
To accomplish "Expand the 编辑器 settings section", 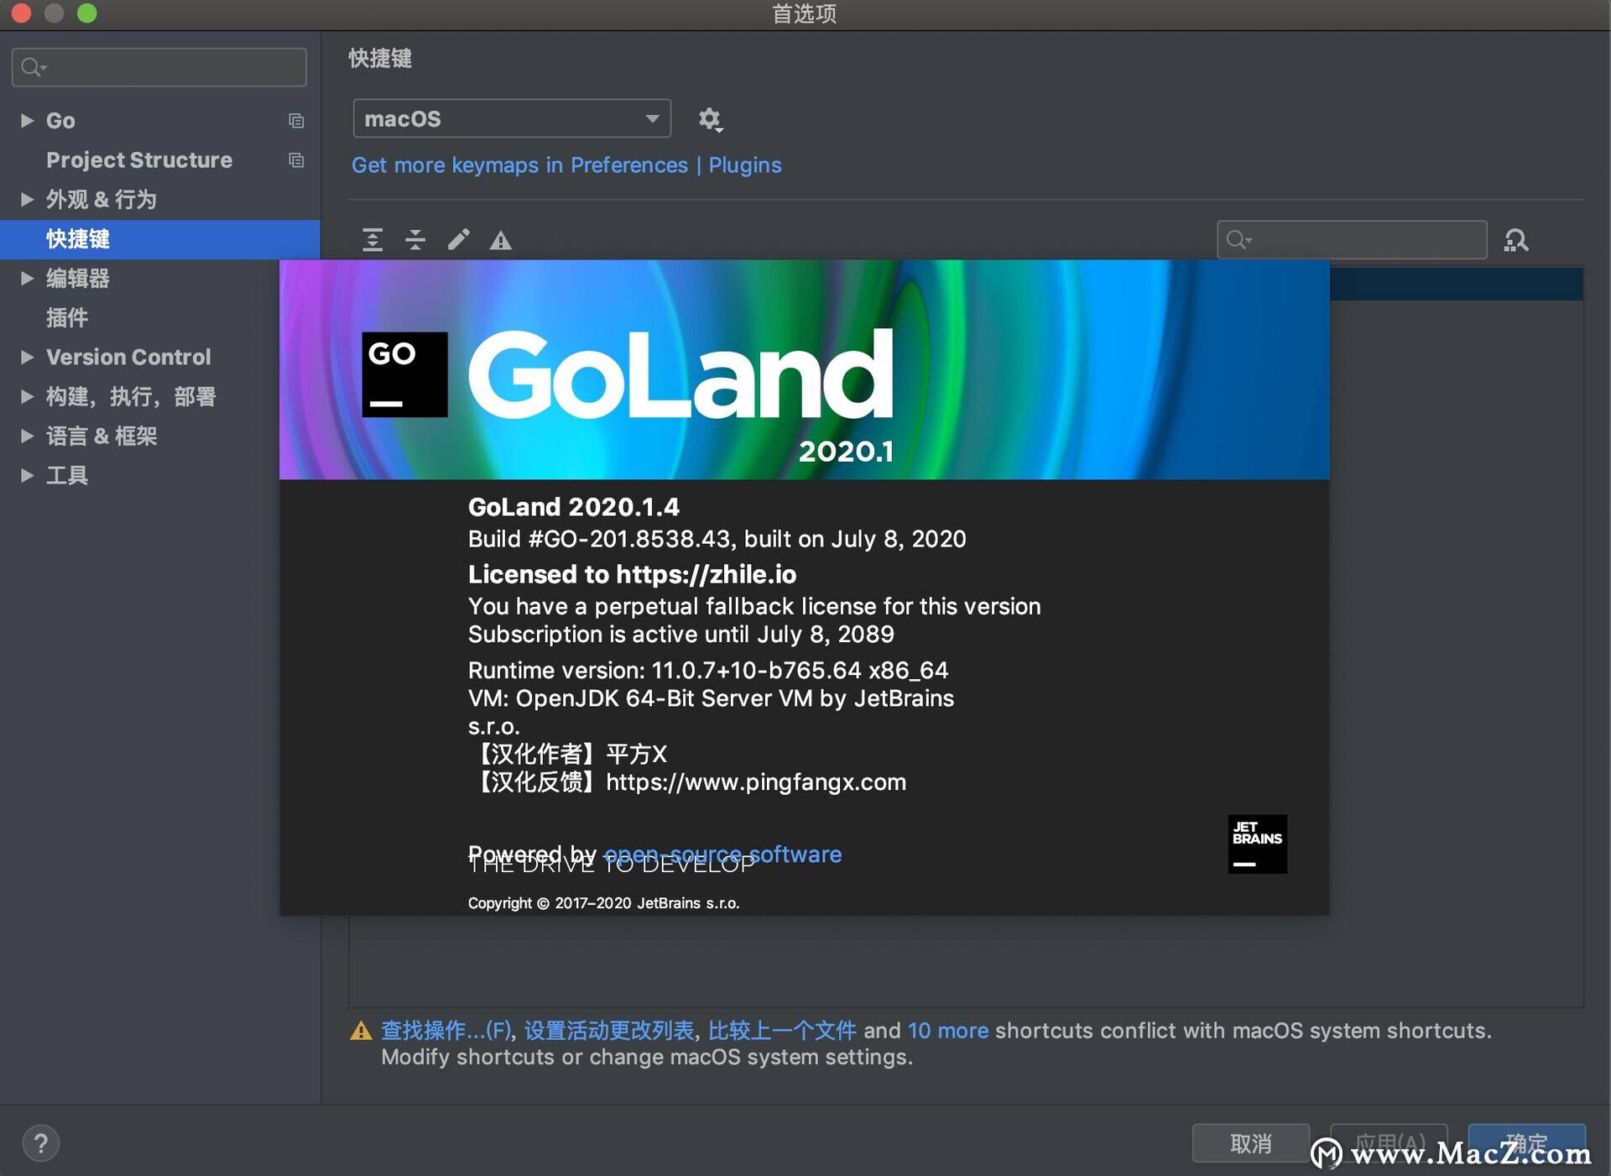I will [x=27, y=279].
